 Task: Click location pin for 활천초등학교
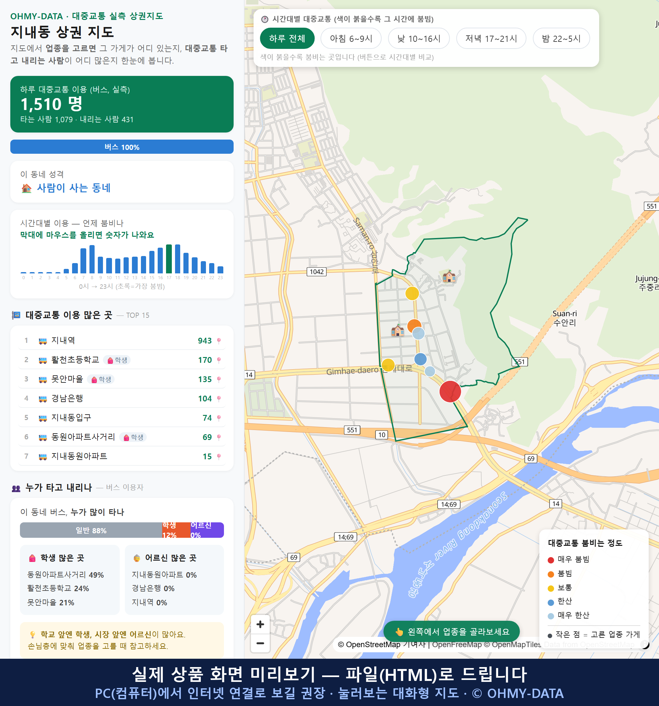tap(219, 360)
